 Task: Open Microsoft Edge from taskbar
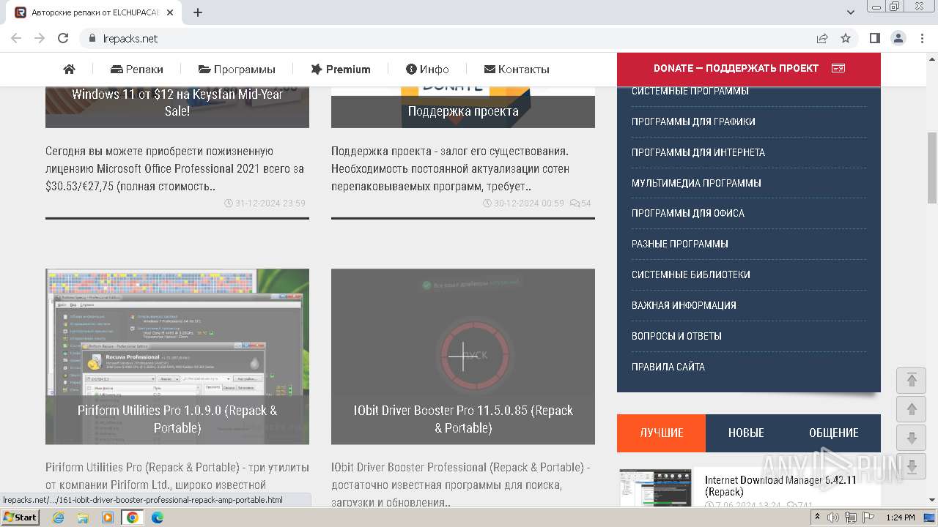pos(157,517)
